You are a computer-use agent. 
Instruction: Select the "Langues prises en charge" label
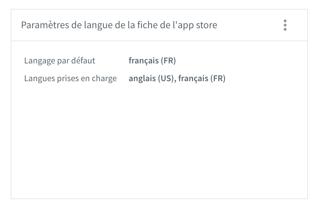(70, 78)
